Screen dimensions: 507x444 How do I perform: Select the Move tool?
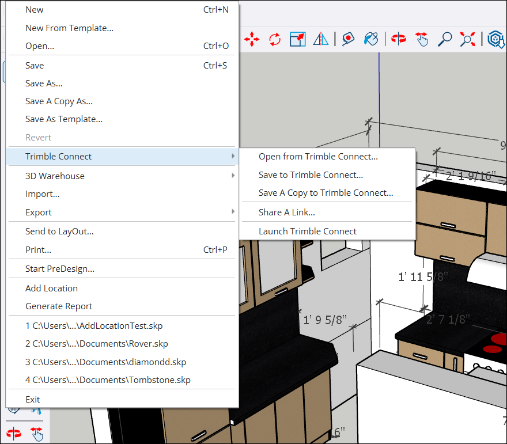coord(252,39)
